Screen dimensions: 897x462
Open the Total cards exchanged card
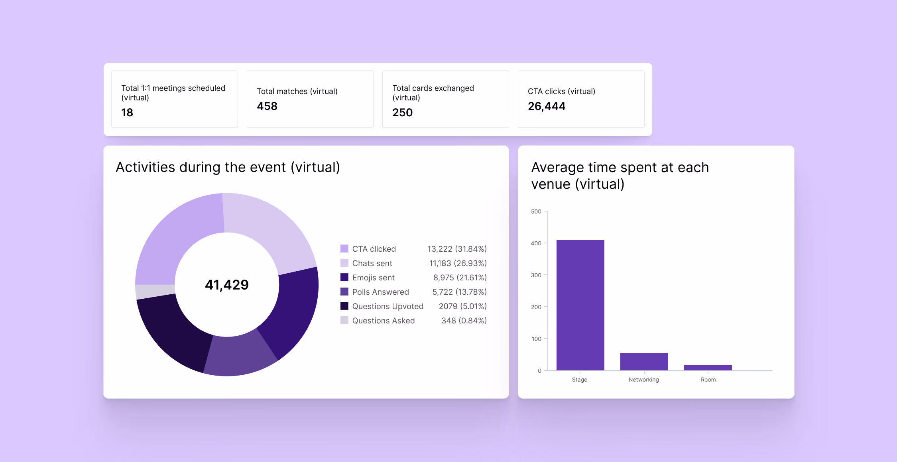[x=446, y=99]
